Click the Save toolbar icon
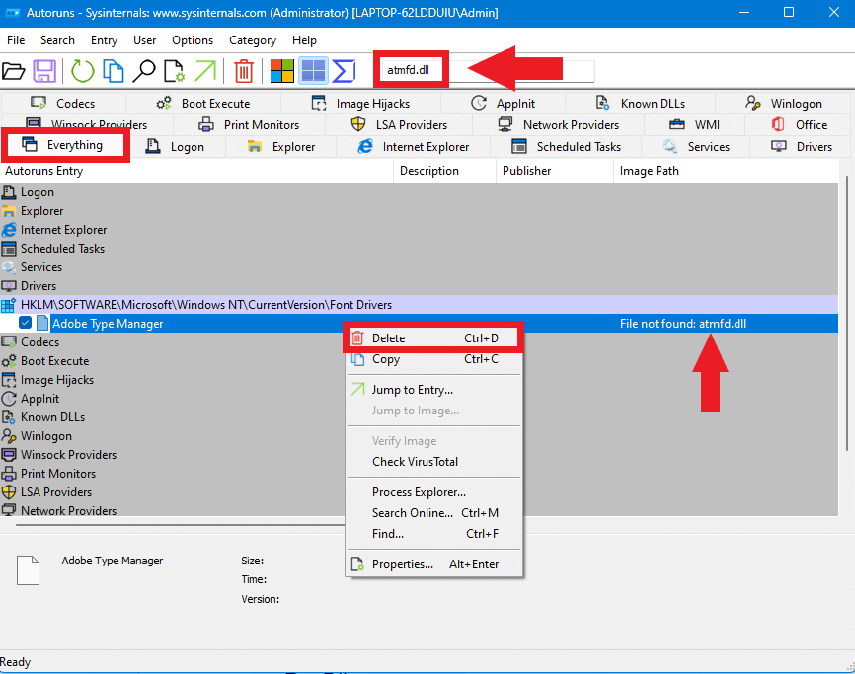Image resolution: width=855 pixels, height=674 pixels. click(44, 71)
